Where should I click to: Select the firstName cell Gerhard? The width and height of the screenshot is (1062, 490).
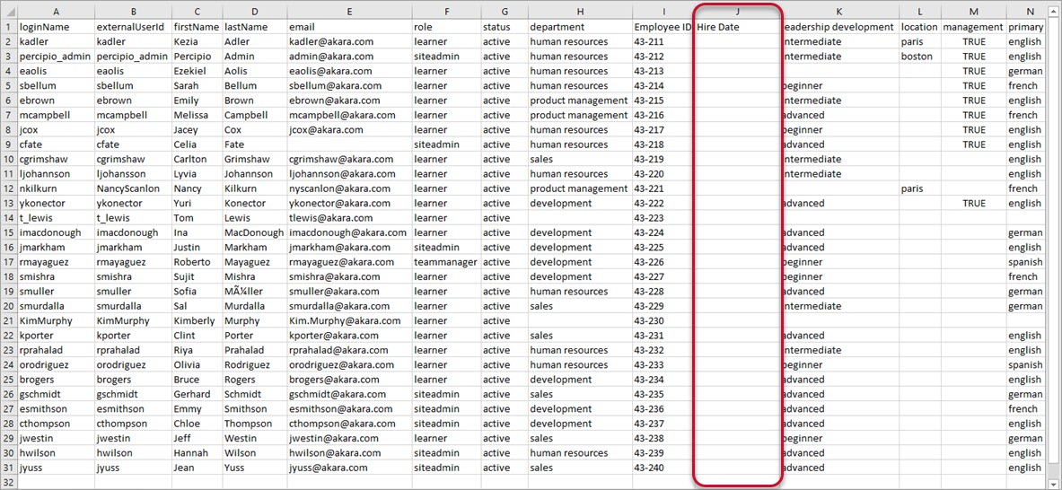click(x=196, y=394)
